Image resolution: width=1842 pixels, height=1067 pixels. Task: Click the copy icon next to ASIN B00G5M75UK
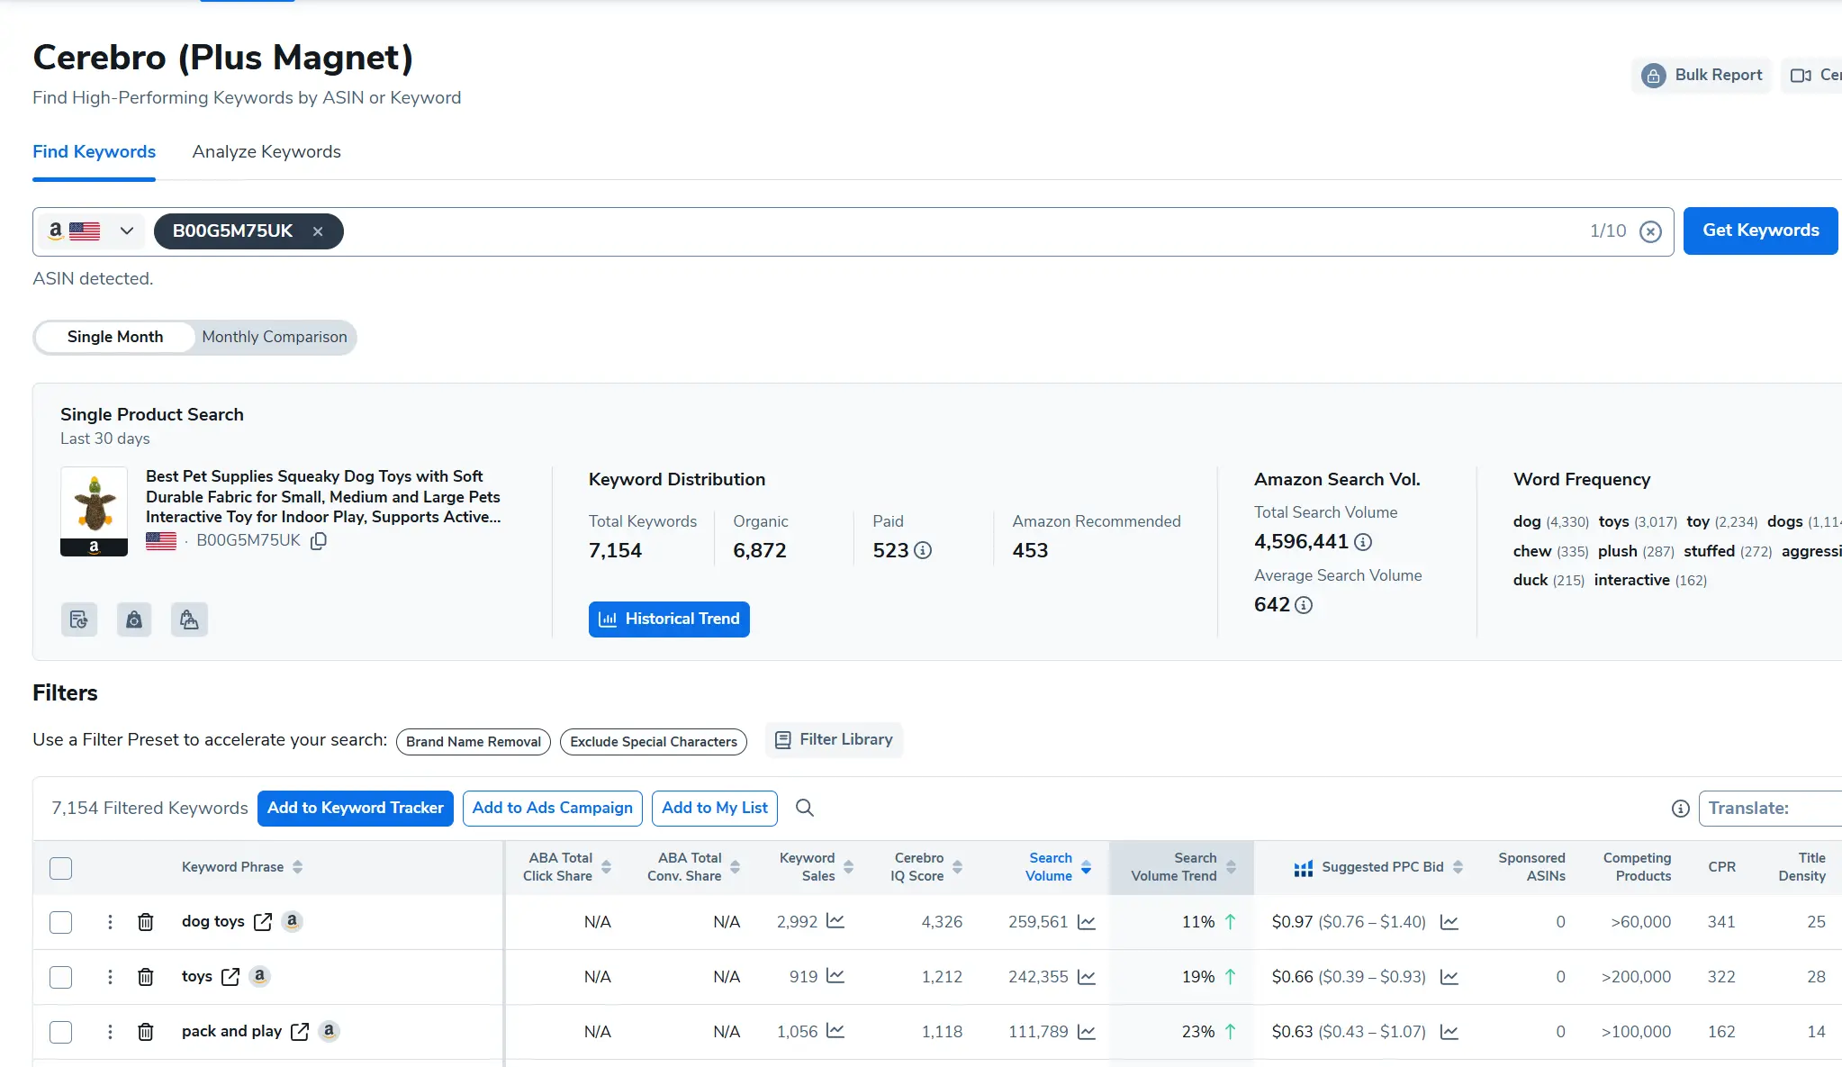click(318, 541)
